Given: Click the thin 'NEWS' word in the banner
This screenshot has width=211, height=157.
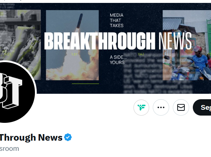Looking at the screenshot, I should [x=175, y=41].
